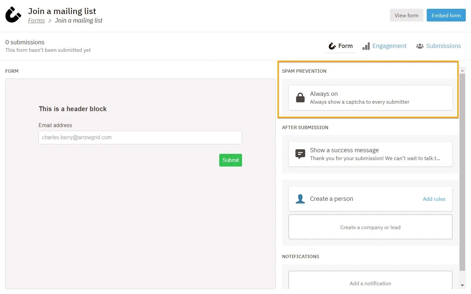Image resolution: width=471 pixels, height=294 pixels.
Task: Click the person icon beside Create a person
Action: pyautogui.click(x=300, y=199)
